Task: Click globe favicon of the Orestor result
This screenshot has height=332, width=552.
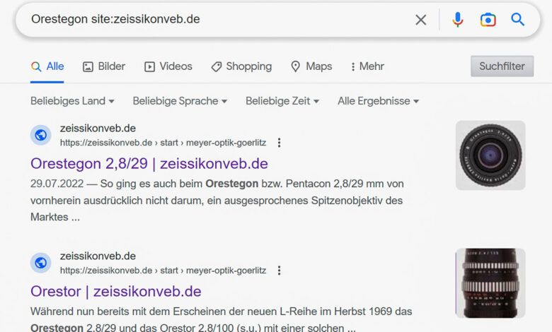Action: coord(41,263)
